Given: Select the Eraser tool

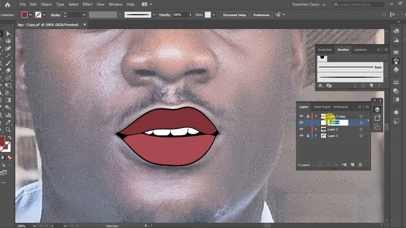Looking at the screenshot, I should tap(8, 70).
